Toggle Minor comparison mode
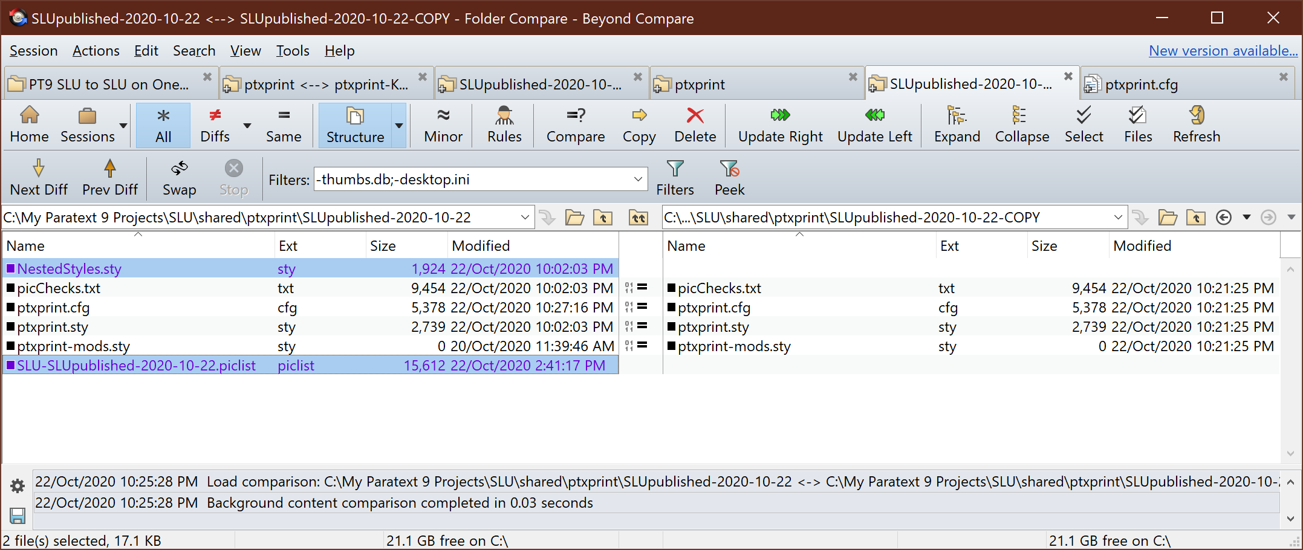 pyautogui.click(x=442, y=124)
